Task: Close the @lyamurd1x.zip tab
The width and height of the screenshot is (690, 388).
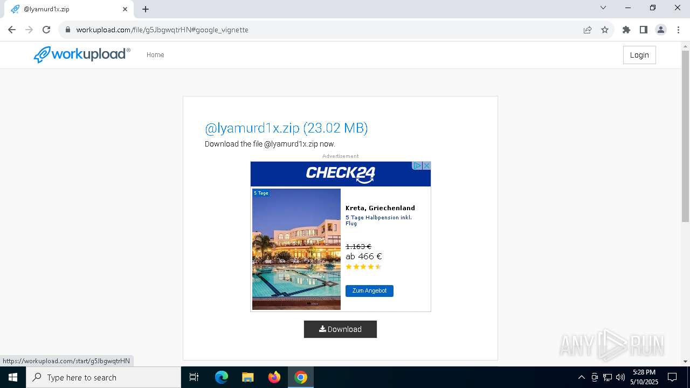Action: [x=125, y=9]
